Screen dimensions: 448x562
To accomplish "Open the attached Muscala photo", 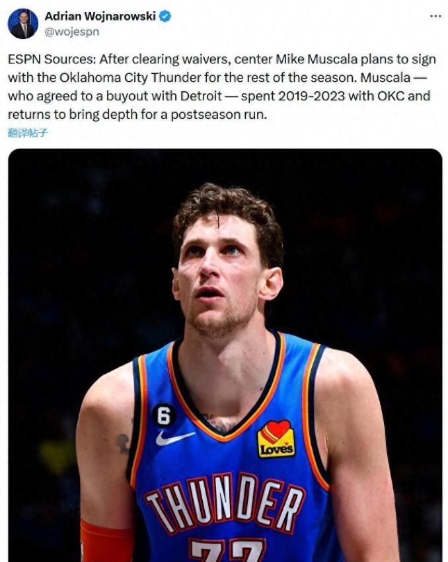I will click(225, 355).
